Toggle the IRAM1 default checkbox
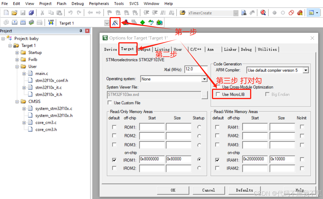 217,160
